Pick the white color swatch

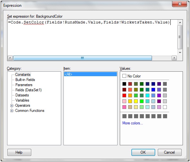[165, 107]
